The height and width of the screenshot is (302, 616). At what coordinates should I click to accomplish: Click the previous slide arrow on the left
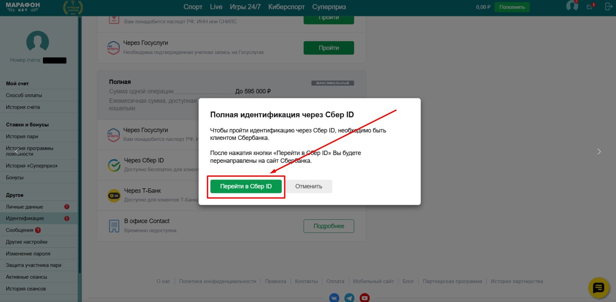pyautogui.click(x=17, y=151)
